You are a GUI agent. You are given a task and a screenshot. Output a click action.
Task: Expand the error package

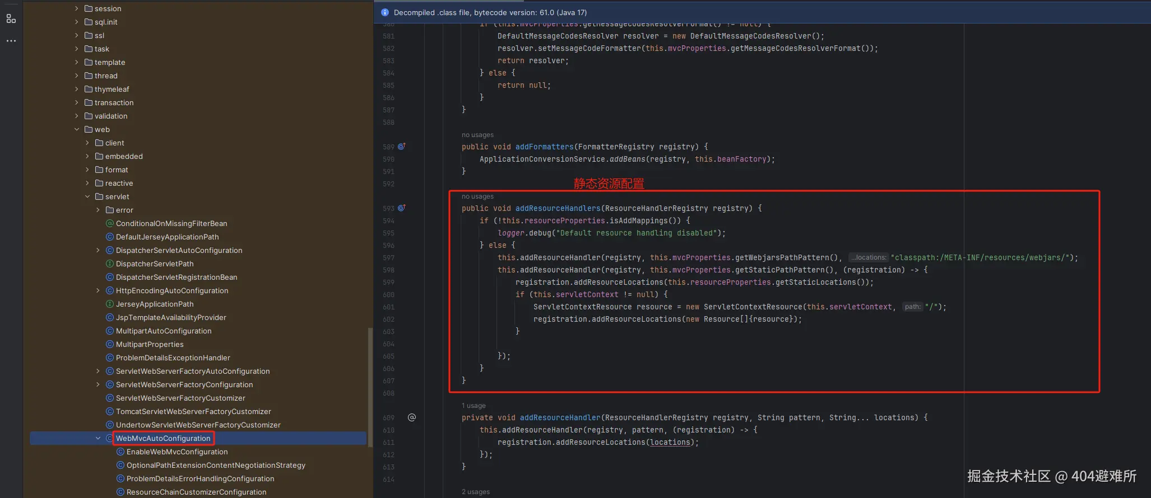click(98, 210)
